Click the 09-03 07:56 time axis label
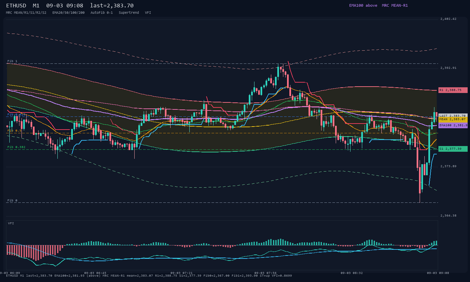 click(265, 273)
